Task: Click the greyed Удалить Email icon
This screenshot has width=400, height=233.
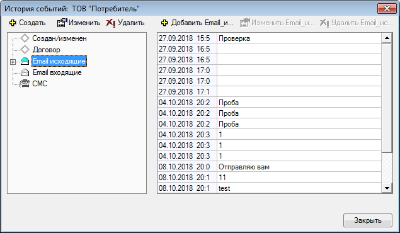Action: [x=324, y=23]
